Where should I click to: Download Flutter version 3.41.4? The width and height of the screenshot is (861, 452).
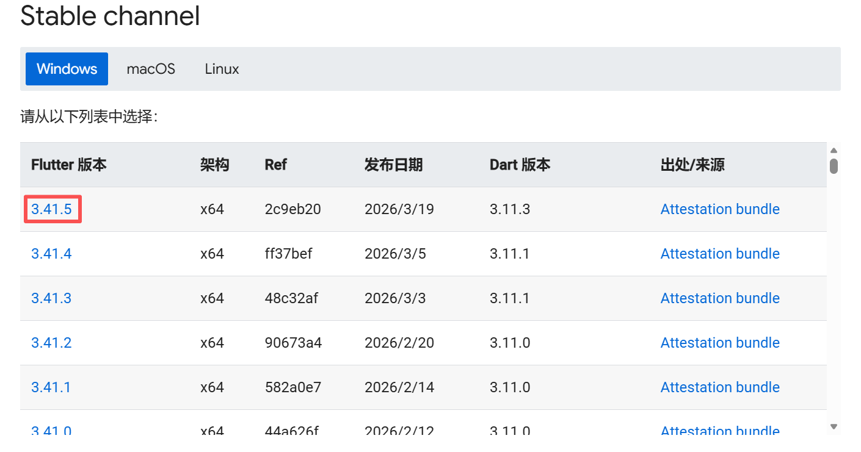(x=51, y=254)
